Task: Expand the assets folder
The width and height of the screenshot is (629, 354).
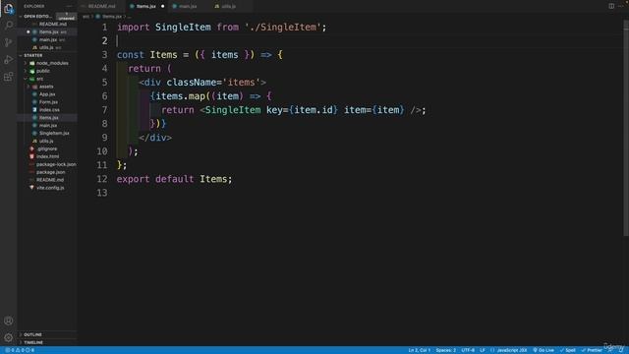Action: pyautogui.click(x=29, y=87)
